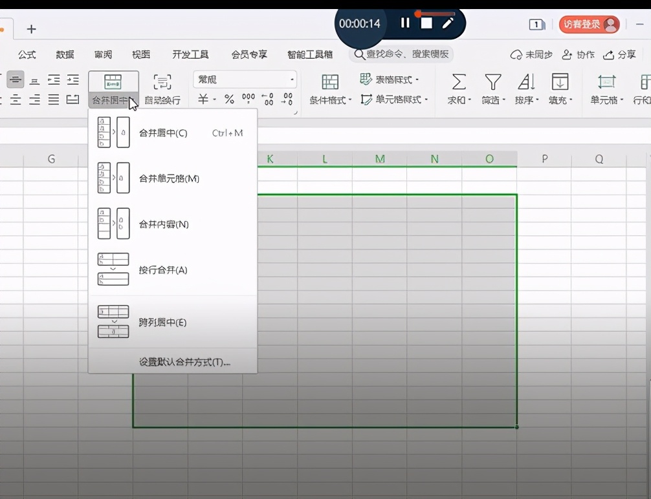The width and height of the screenshot is (651, 499).
Task: Select column L header
Action: pos(325,159)
